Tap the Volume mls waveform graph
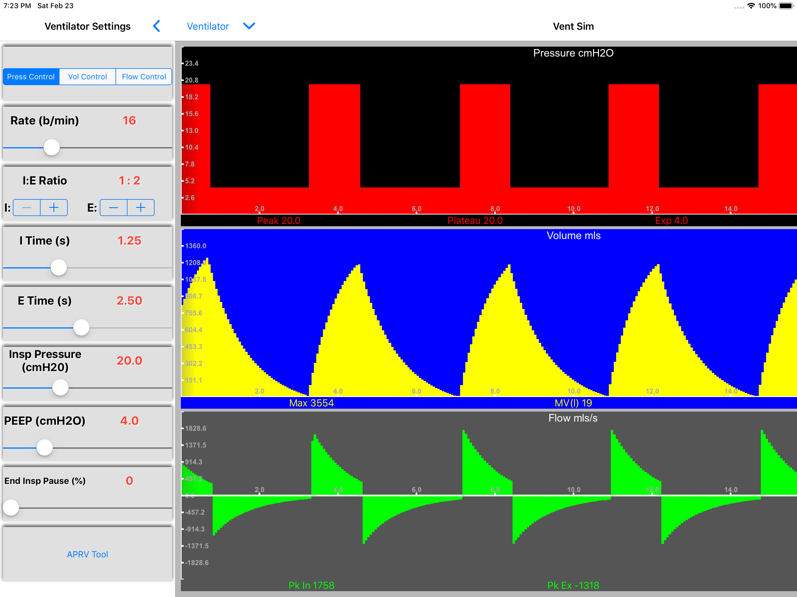This screenshot has height=597, width=797. [488, 317]
